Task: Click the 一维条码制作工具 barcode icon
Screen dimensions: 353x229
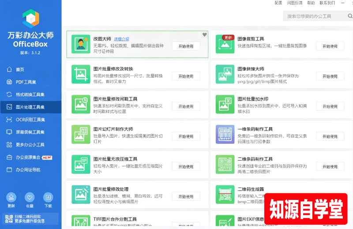Action: 225,135
